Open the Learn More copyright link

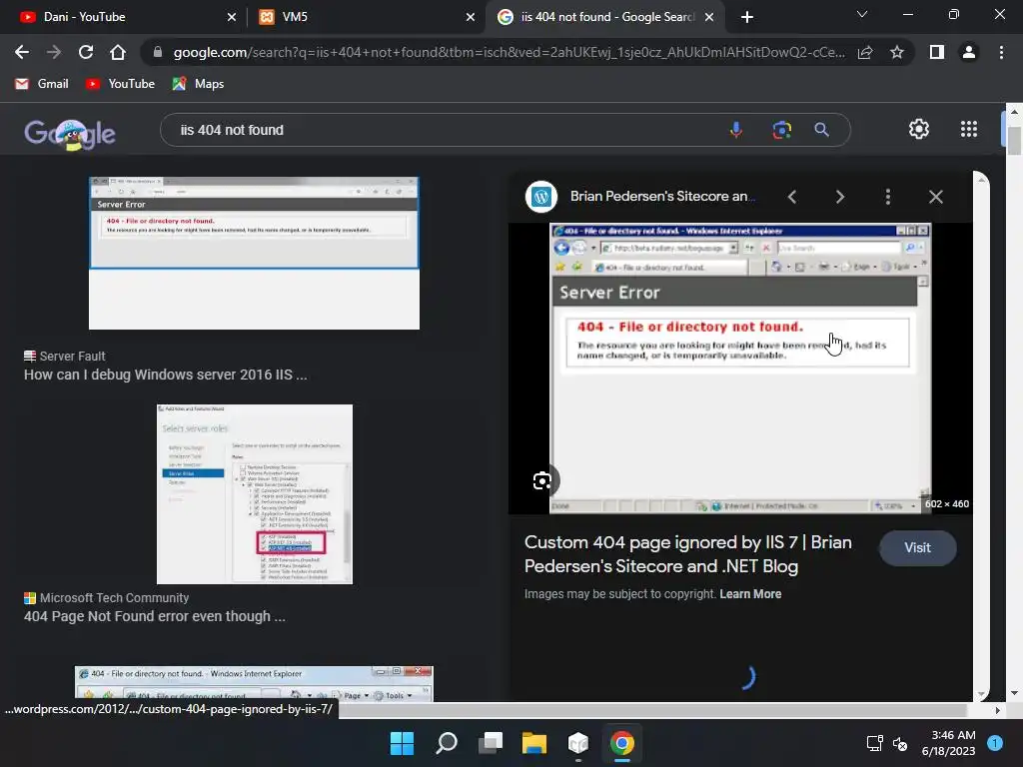[750, 594]
